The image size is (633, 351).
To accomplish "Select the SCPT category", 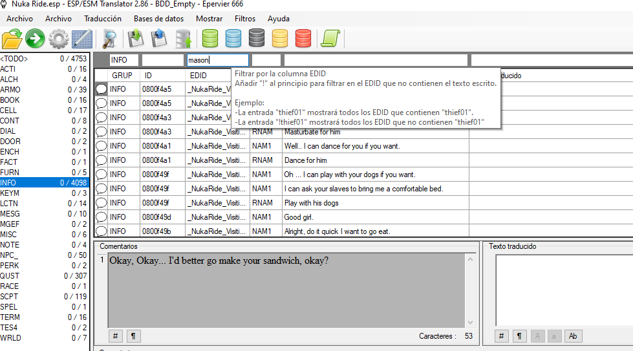I will coord(43,297).
